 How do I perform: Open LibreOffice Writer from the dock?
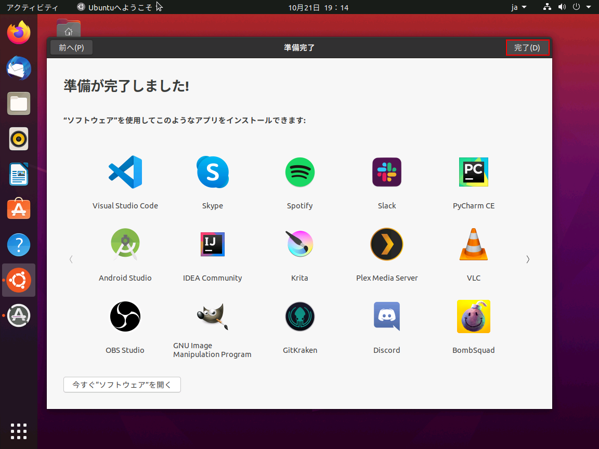click(19, 174)
